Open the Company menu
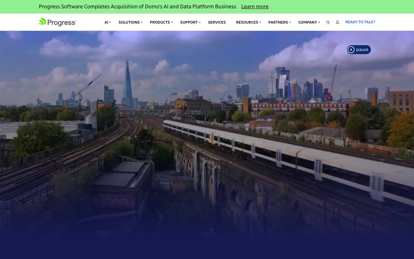414x259 pixels. pyautogui.click(x=308, y=22)
